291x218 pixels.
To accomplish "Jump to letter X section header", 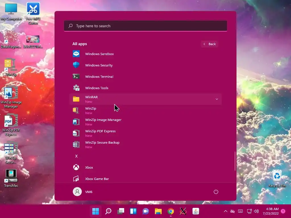I will click(76, 156).
